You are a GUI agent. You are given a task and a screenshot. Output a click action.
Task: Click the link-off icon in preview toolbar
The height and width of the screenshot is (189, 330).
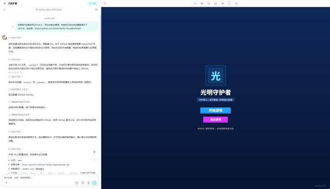pos(202,3)
